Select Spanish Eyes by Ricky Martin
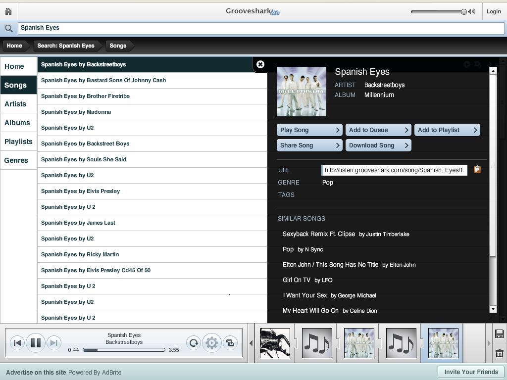The image size is (507, 380). pyautogui.click(x=152, y=255)
